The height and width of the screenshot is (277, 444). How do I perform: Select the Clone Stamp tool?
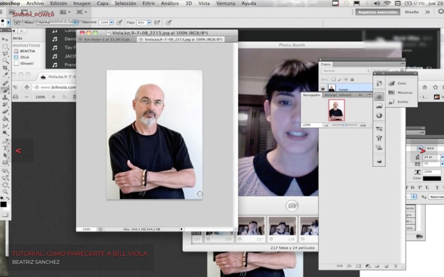[x=5, y=98]
